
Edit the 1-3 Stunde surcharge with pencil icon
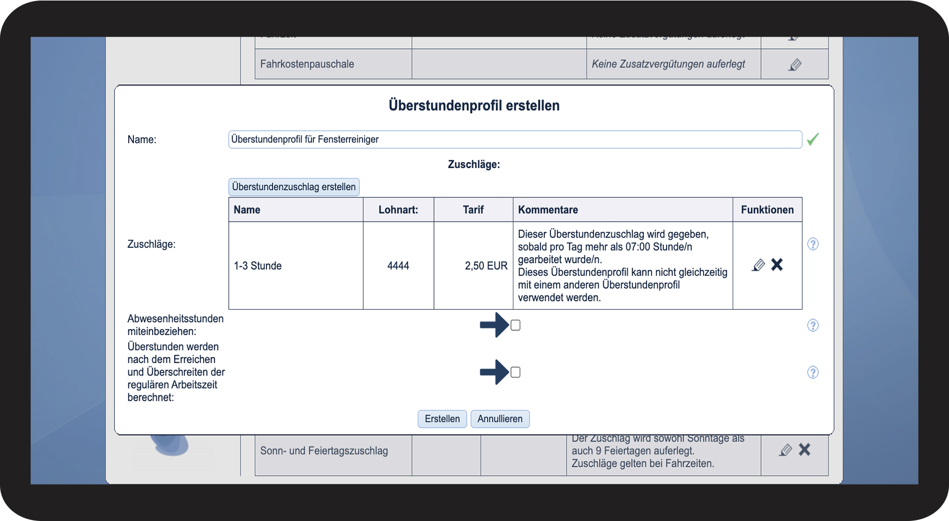coord(758,265)
